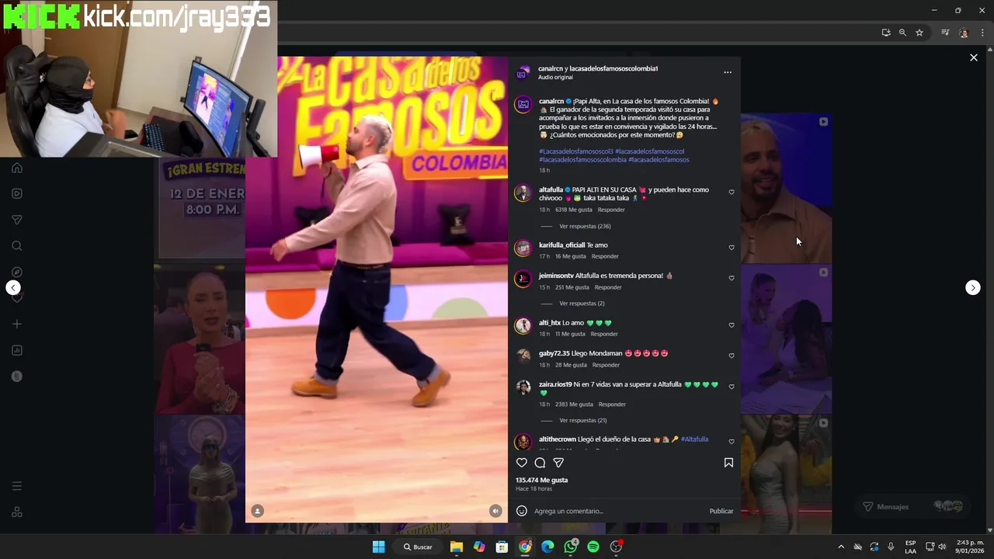Open the dashboard chart icon in sidebar
The height and width of the screenshot is (559, 994).
17,350
